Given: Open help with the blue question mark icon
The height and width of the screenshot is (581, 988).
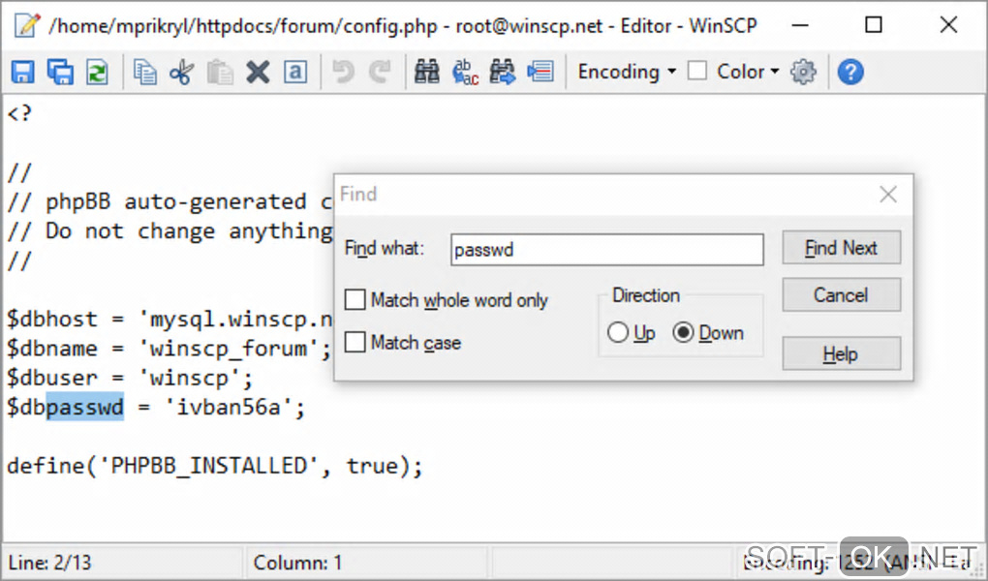Looking at the screenshot, I should click(x=850, y=72).
